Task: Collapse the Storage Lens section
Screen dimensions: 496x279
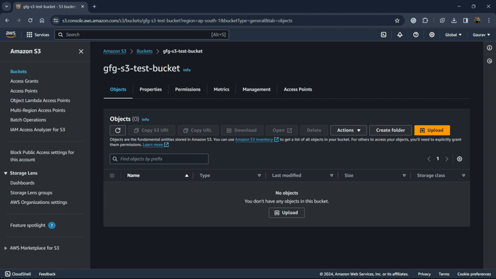Action: point(6,173)
